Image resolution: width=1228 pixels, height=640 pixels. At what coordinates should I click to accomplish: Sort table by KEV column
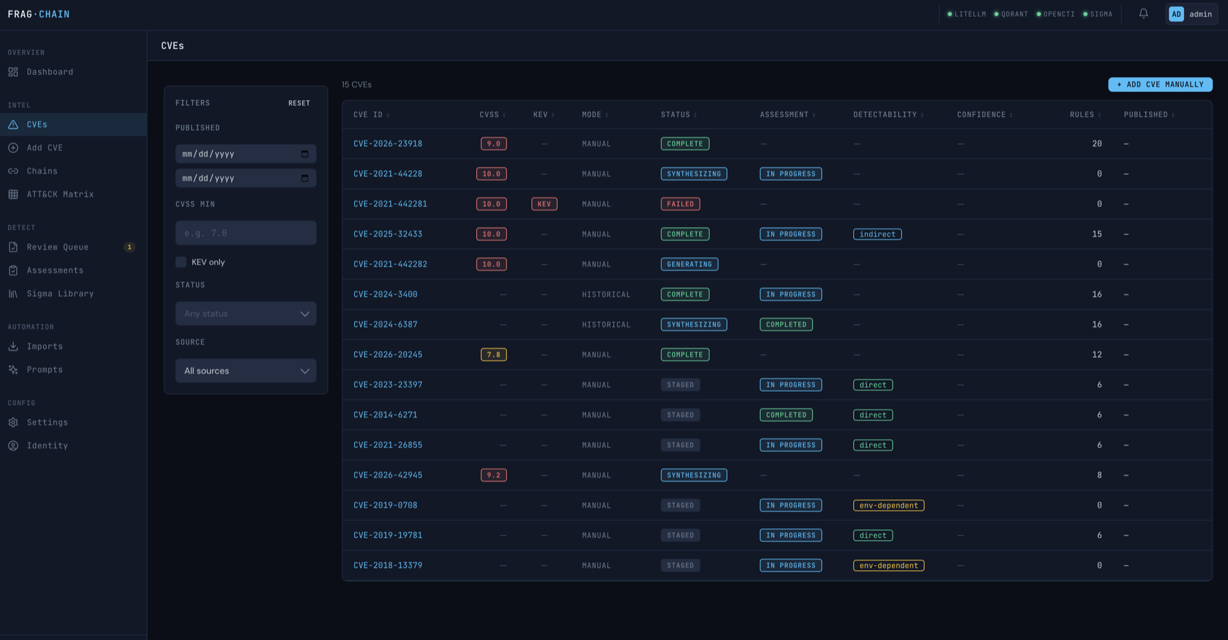(544, 114)
